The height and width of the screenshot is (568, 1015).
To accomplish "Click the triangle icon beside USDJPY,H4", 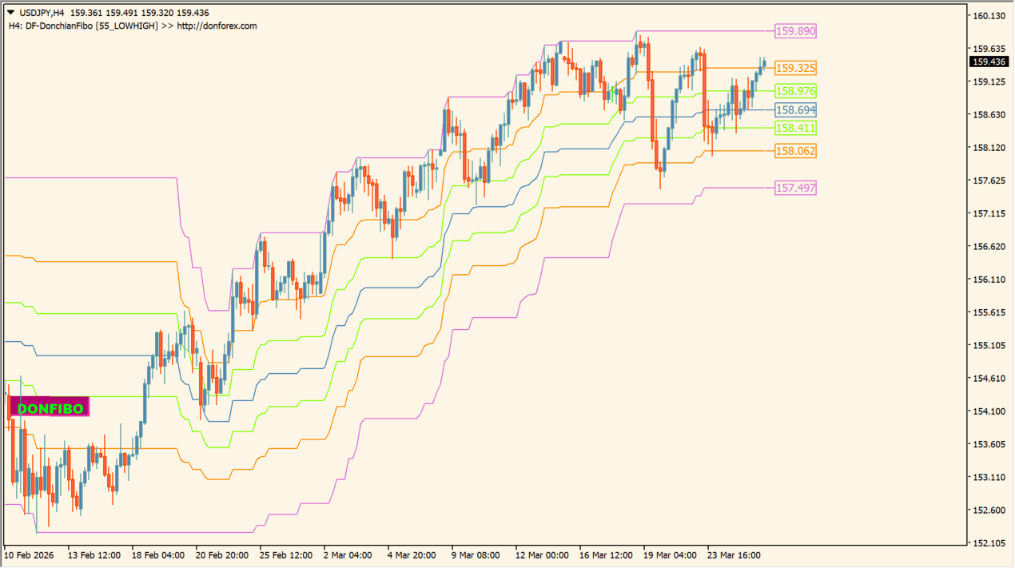I will coord(10,13).
